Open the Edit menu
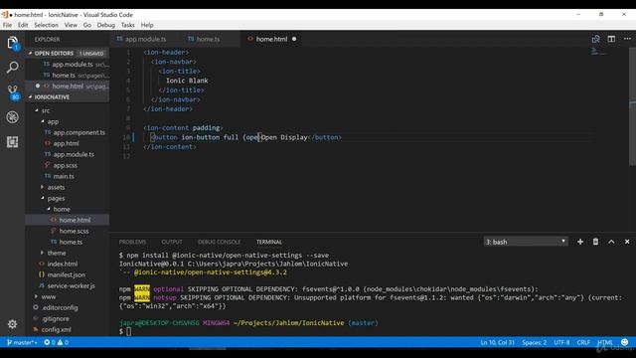Viewport: 636px width, 358px height. point(23,25)
